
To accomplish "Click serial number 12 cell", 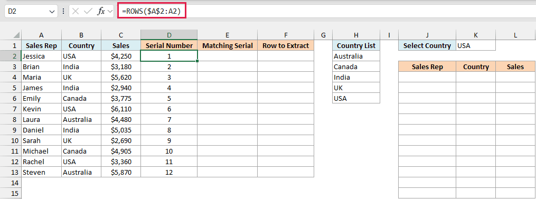I will point(169,172).
